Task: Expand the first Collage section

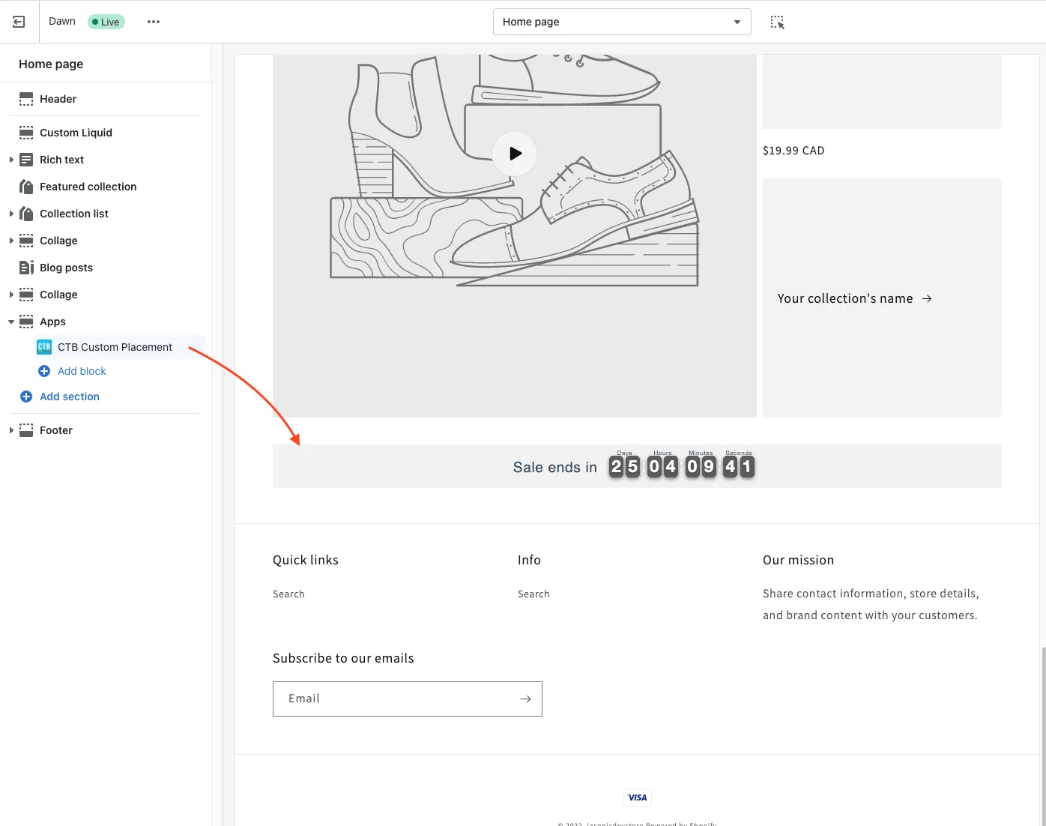Action: point(11,241)
